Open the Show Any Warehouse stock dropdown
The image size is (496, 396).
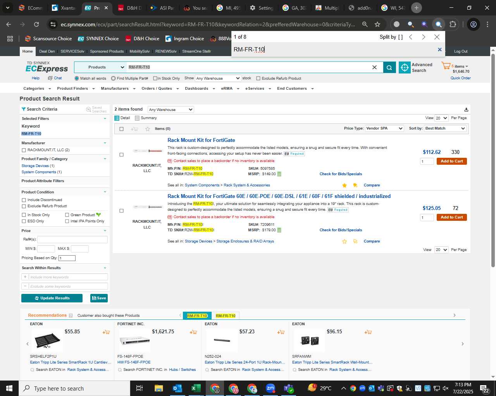click(x=218, y=78)
